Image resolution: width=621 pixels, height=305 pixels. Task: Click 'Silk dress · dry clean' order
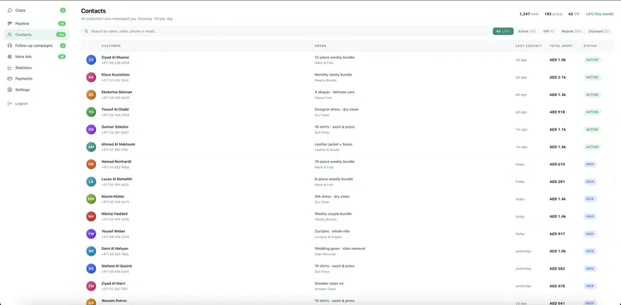point(332,196)
